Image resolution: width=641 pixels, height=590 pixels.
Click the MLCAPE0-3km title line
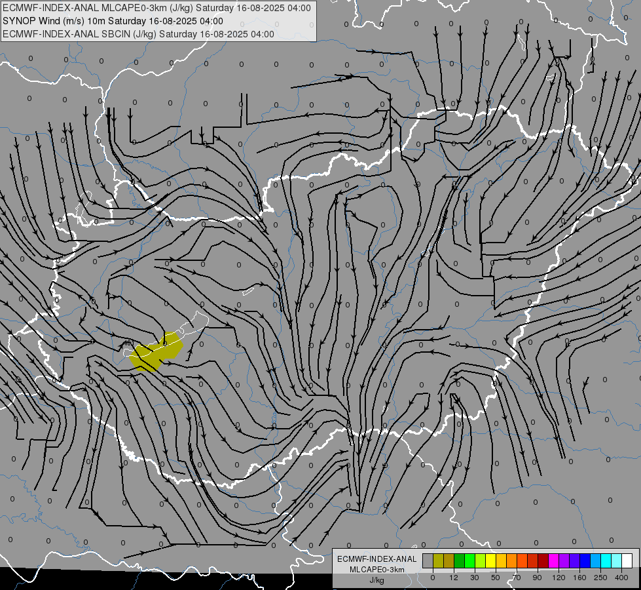point(156,8)
